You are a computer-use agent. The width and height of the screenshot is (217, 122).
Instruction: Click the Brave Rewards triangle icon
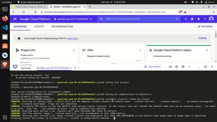point(185,12)
